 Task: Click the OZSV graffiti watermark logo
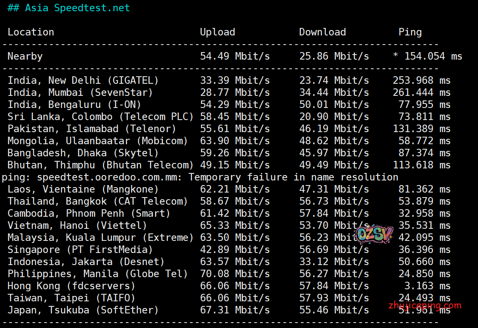point(374,234)
